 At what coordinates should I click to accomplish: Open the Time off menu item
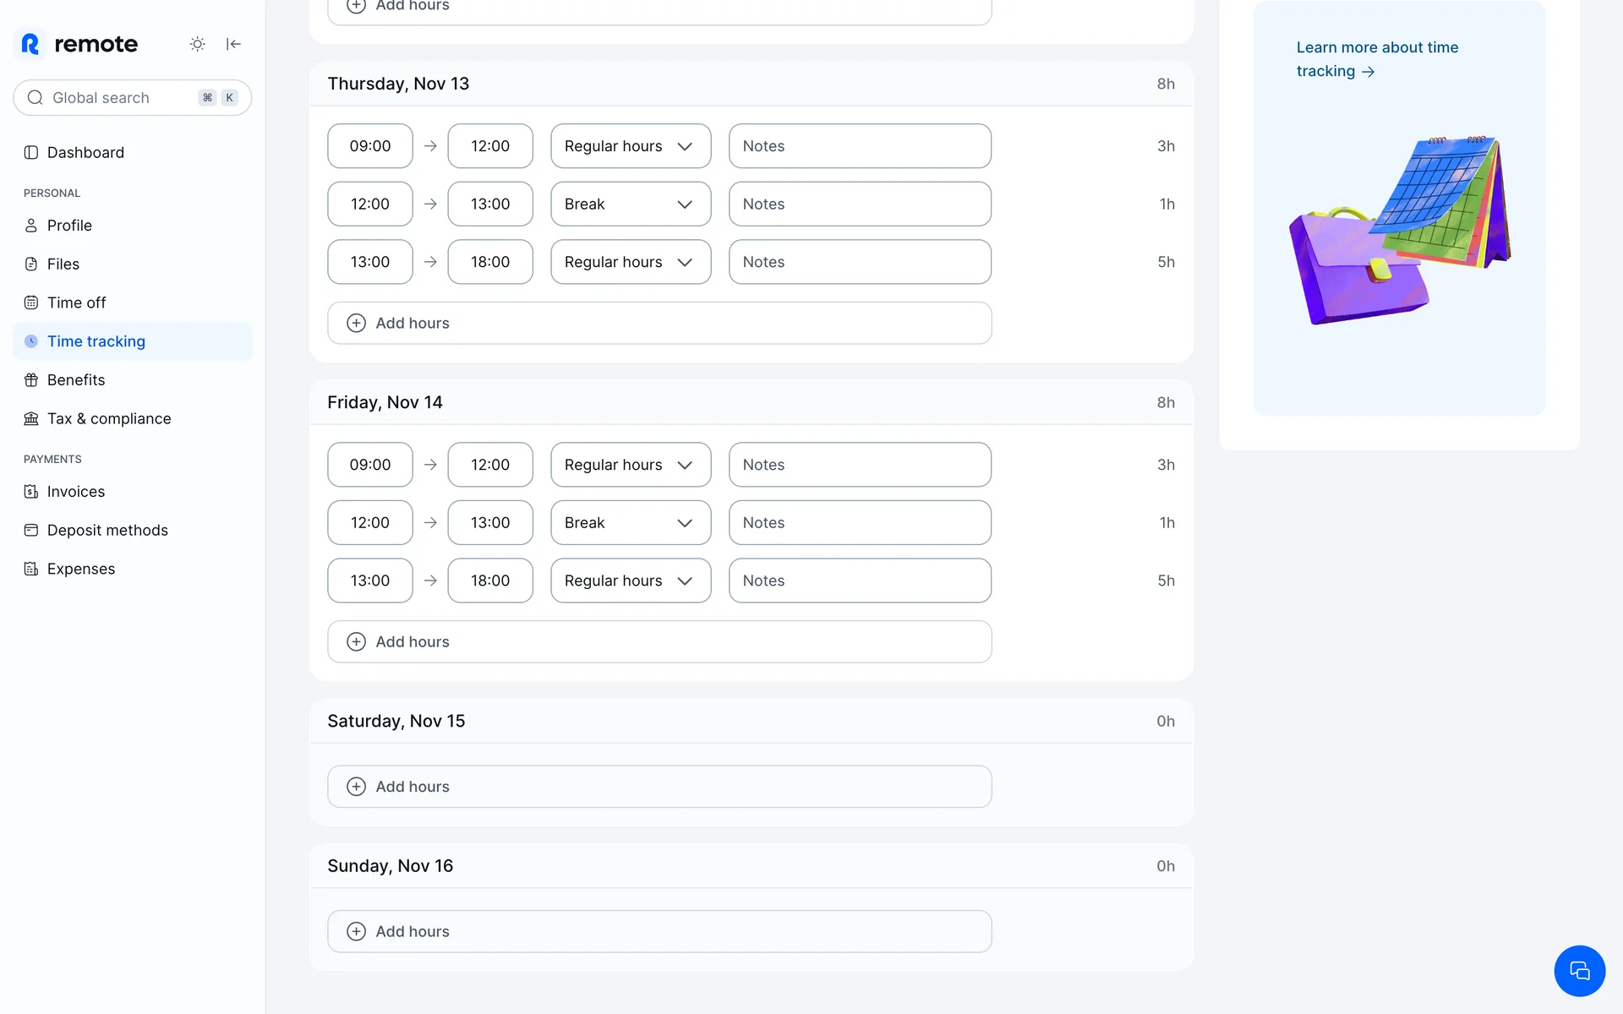coord(76,303)
